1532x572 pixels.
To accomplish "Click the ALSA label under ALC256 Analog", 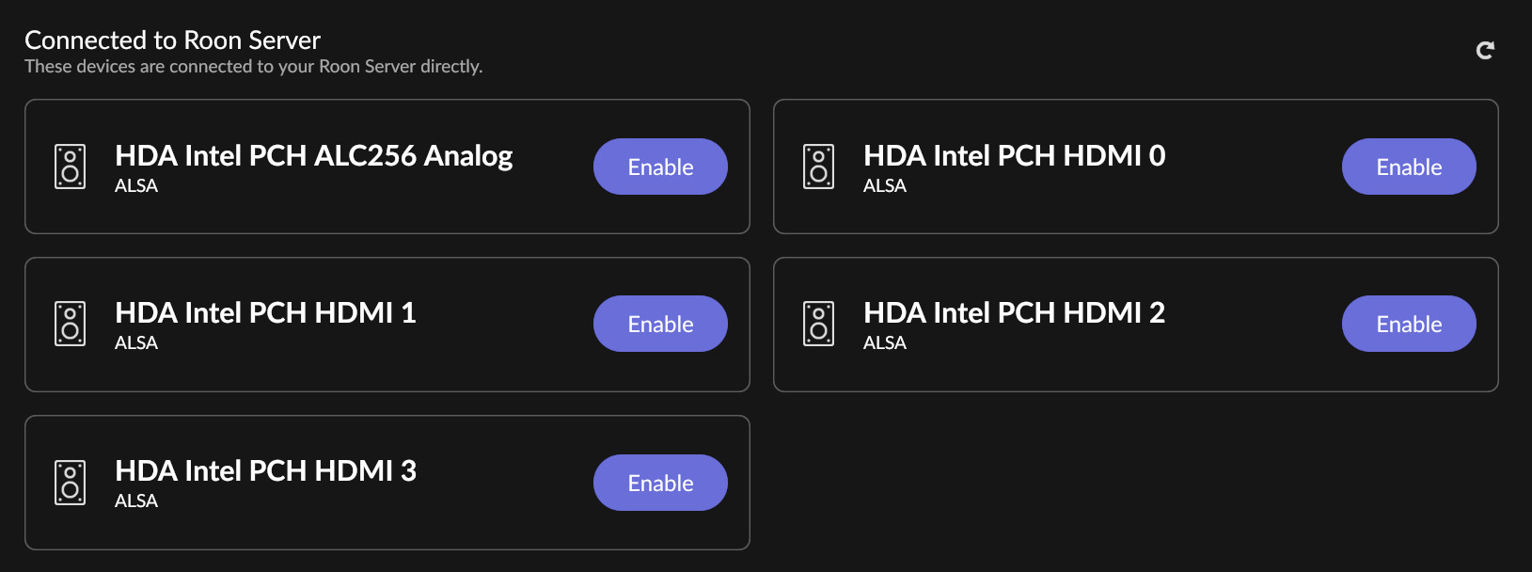I will click(x=136, y=186).
